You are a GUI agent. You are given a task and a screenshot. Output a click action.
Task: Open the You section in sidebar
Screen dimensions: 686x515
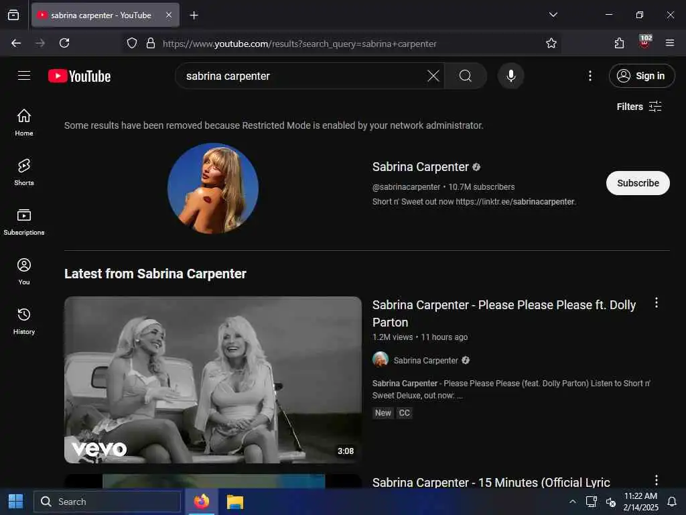coord(24,272)
